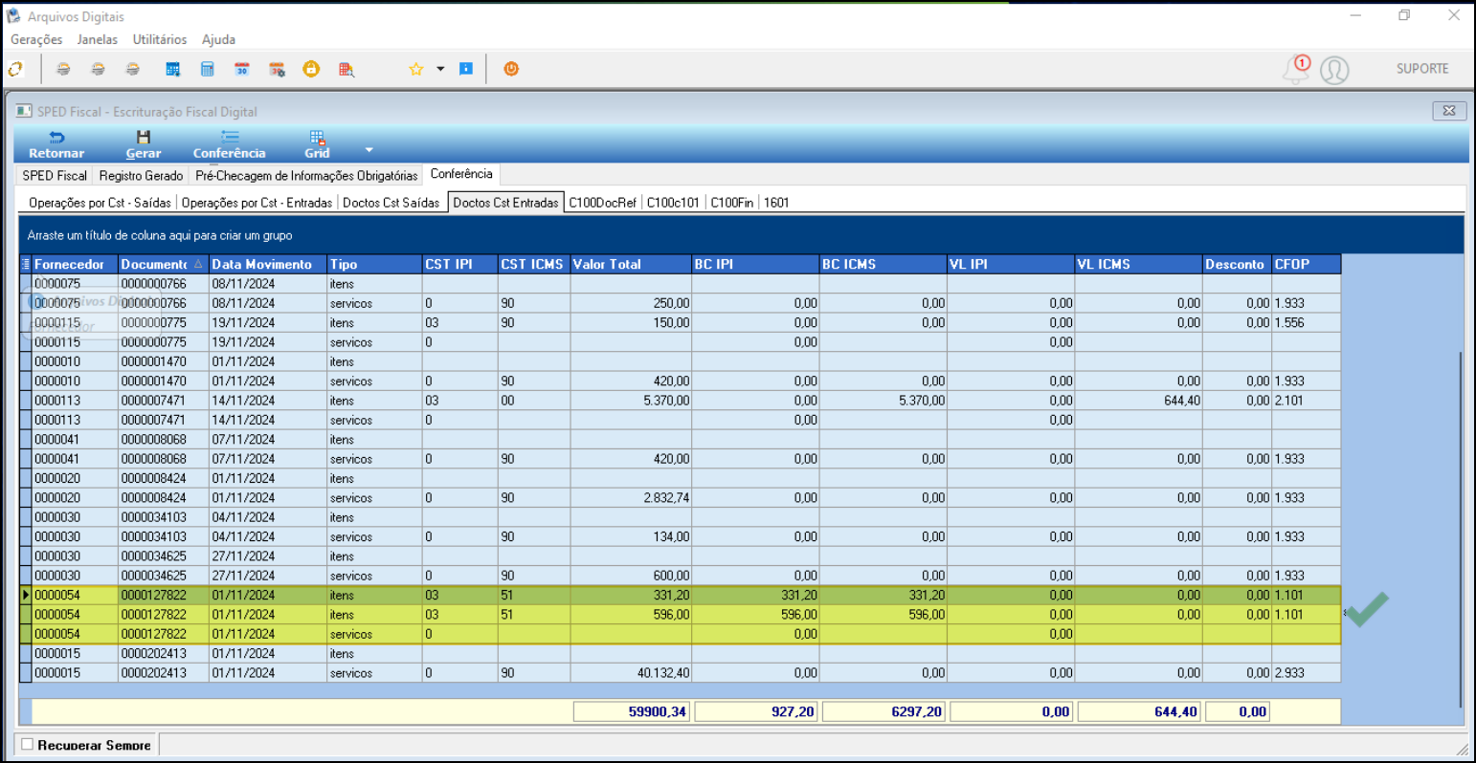Open the blue calendar grid toolbar icon
Viewport: 1476px width, 763px height.
[173, 69]
